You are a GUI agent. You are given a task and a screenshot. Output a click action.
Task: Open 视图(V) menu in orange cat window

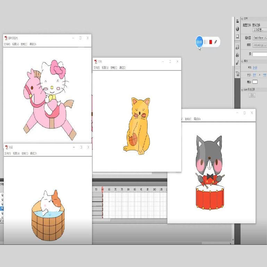pos(105,68)
